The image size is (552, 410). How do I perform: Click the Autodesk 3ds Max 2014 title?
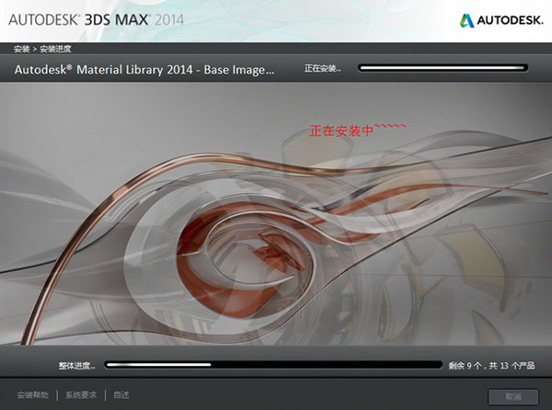click(96, 19)
